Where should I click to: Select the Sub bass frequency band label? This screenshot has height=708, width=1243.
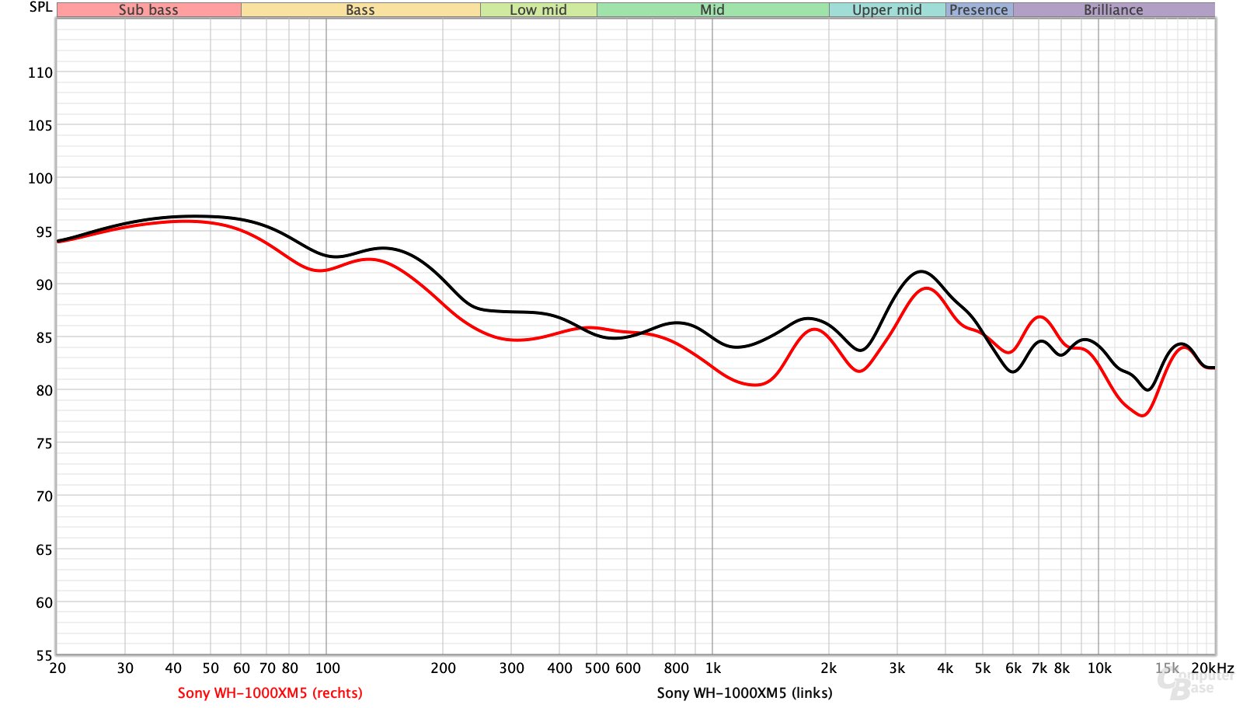[x=148, y=10]
